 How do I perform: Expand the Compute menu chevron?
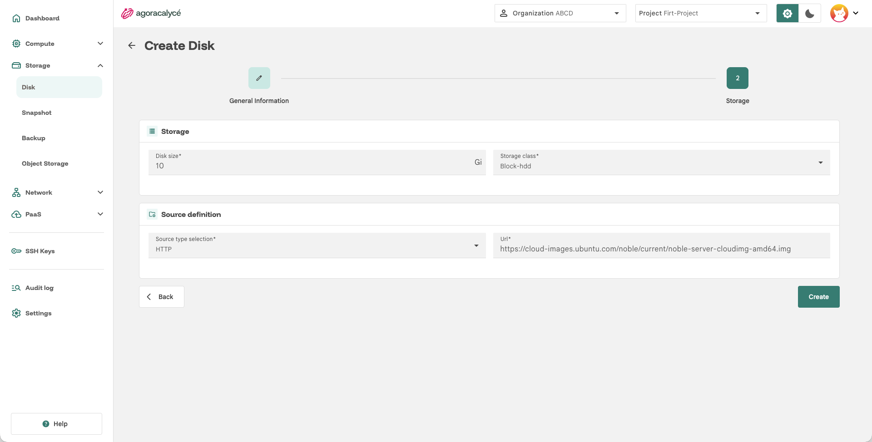click(x=100, y=44)
